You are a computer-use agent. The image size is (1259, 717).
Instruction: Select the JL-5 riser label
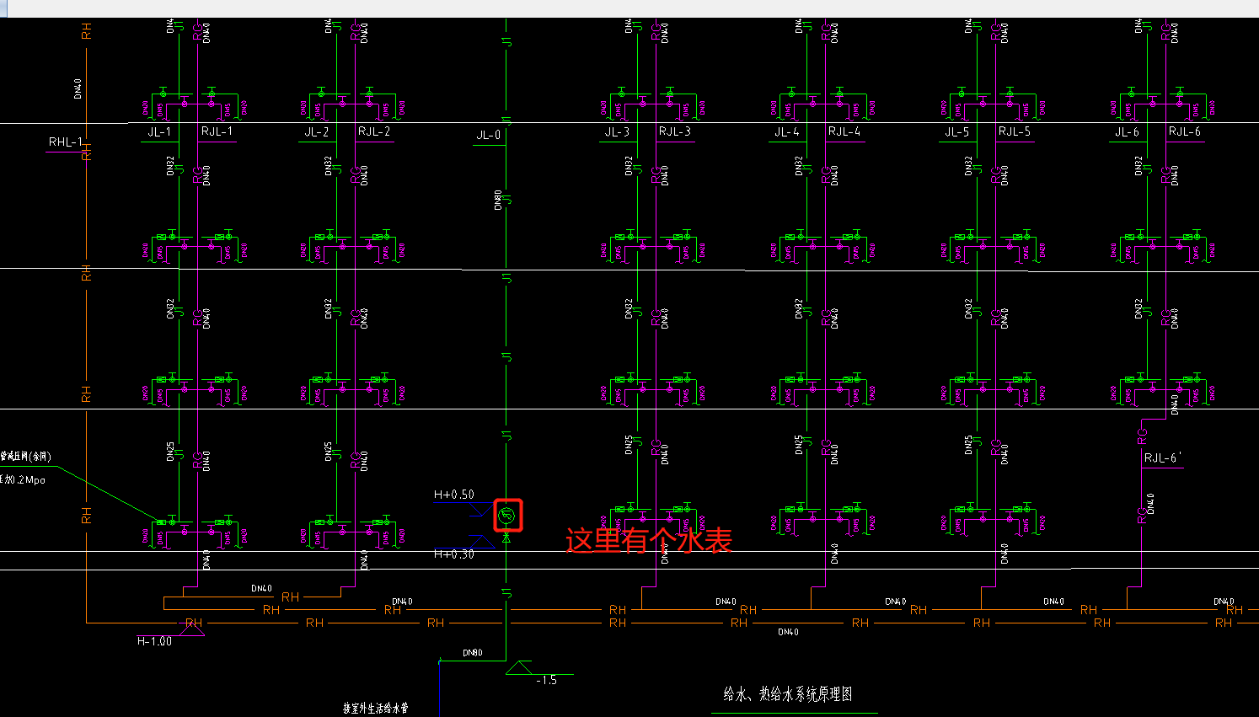[x=957, y=131]
